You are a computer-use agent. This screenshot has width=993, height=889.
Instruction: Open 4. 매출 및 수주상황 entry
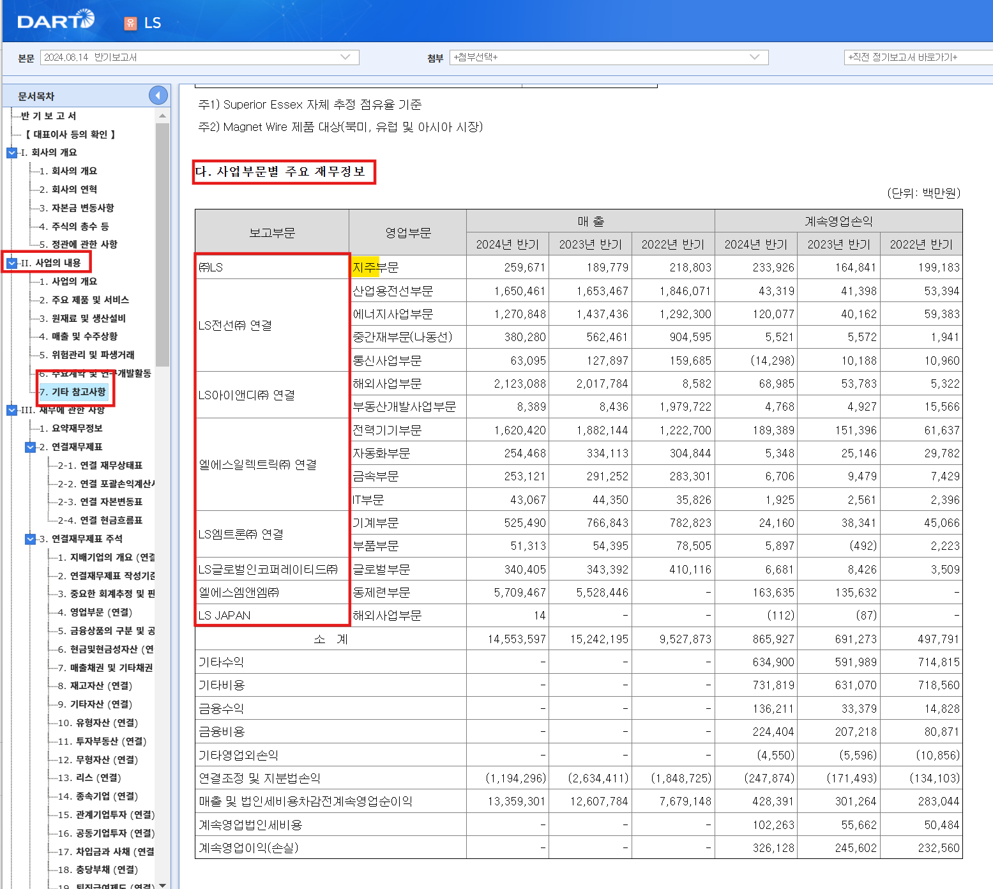[78, 337]
